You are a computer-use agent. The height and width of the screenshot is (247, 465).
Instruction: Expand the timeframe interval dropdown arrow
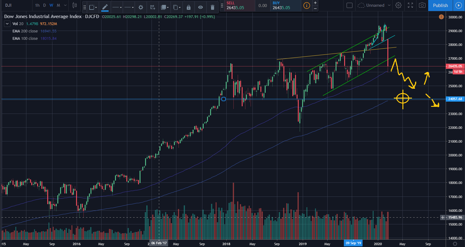(65, 5)
